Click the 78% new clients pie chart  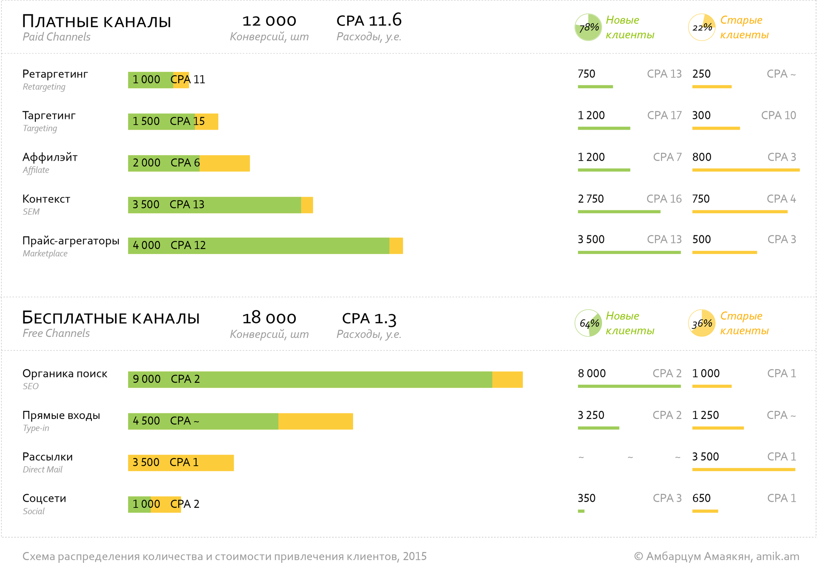click(x=588, y=27)
